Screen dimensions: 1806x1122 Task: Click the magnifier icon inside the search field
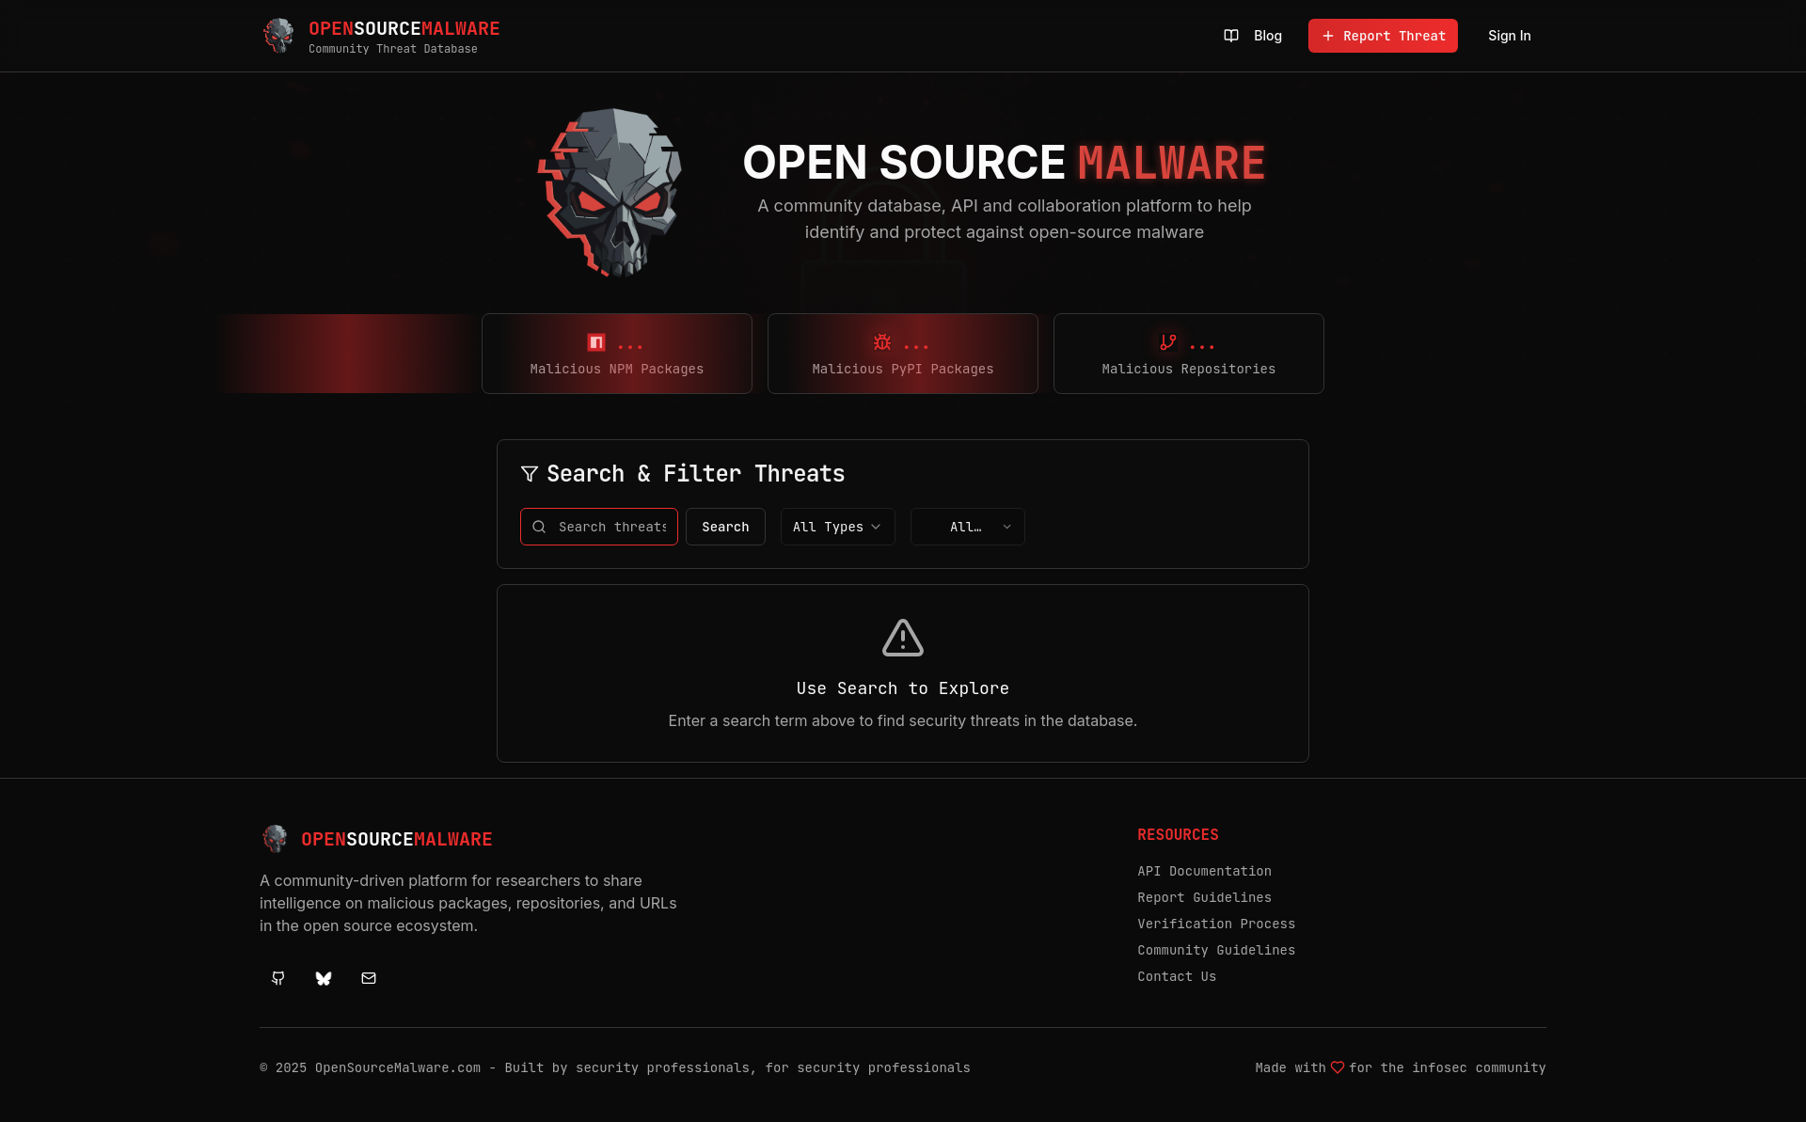[539, 527]
